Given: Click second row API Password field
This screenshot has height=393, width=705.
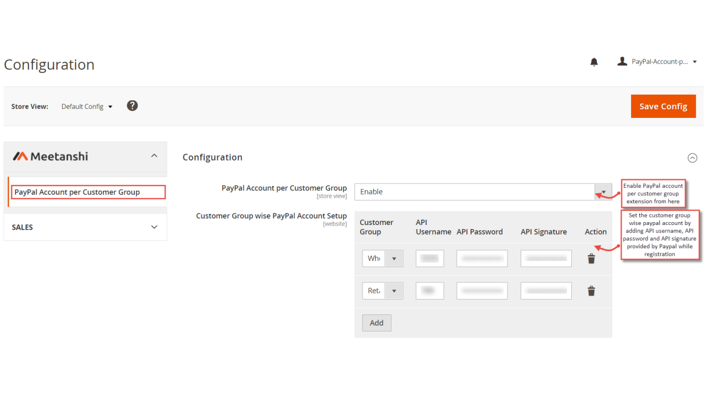Looking at the screenshot, I should (x=482, y=291).
